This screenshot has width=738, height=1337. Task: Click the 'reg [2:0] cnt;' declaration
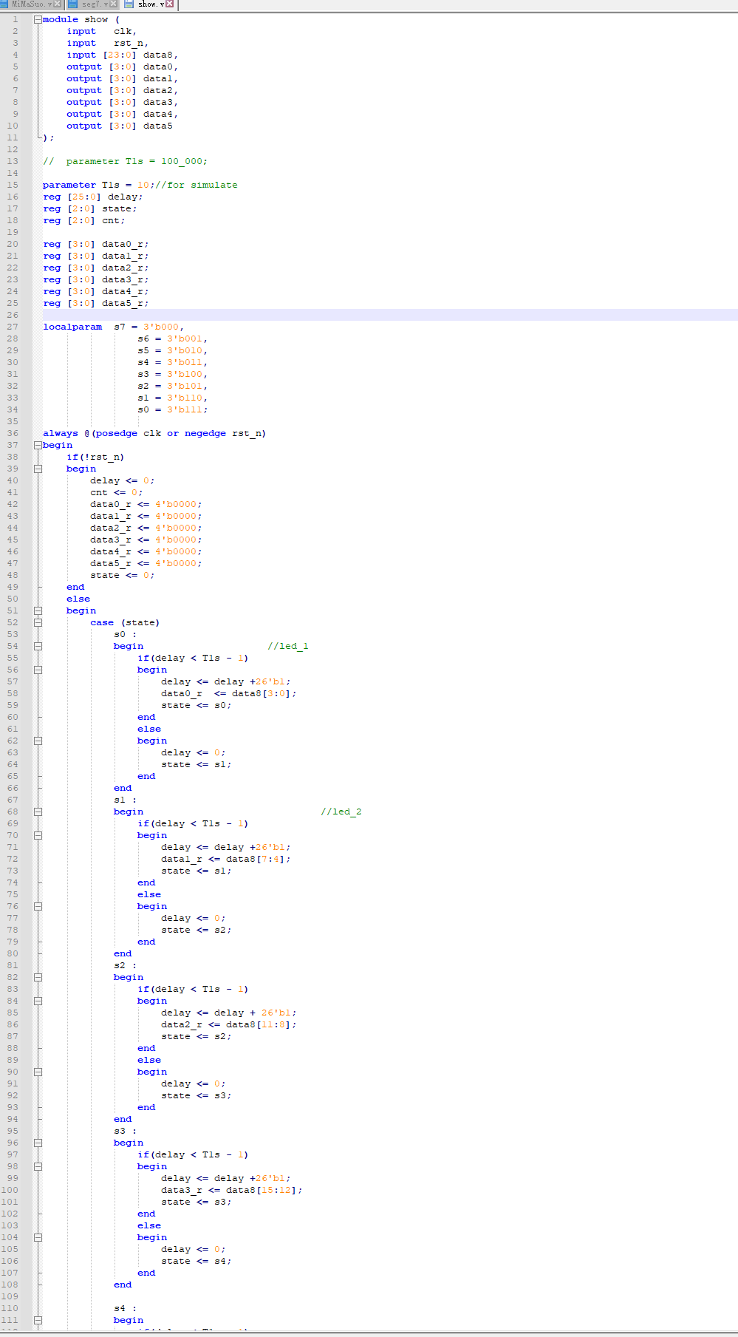click(x=84, y=220)
